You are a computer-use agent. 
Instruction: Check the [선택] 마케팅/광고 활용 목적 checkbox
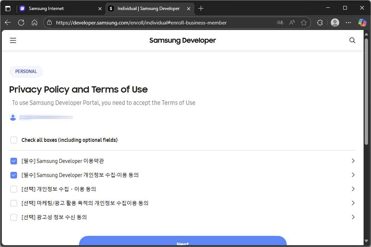tap(14, 203)
